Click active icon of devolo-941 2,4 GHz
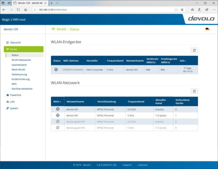This screenshot has height=169, width=218. [58, 109]
